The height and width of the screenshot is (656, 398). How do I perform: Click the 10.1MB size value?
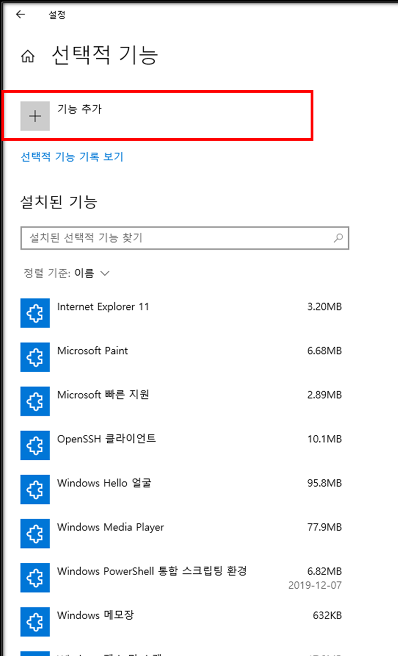[324, 439]
